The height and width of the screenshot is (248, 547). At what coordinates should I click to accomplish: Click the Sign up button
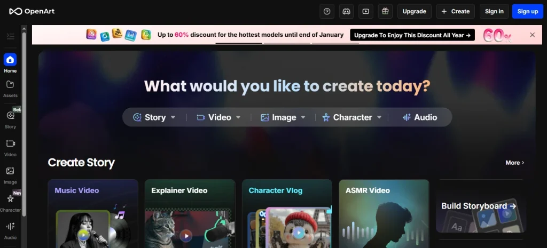(527, 11)
